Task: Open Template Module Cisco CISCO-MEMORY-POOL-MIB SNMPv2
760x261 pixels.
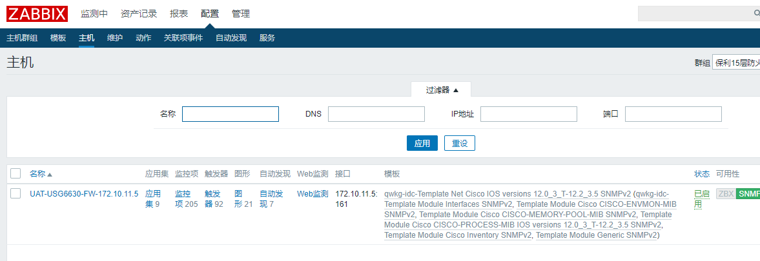Action: [528, 214]
